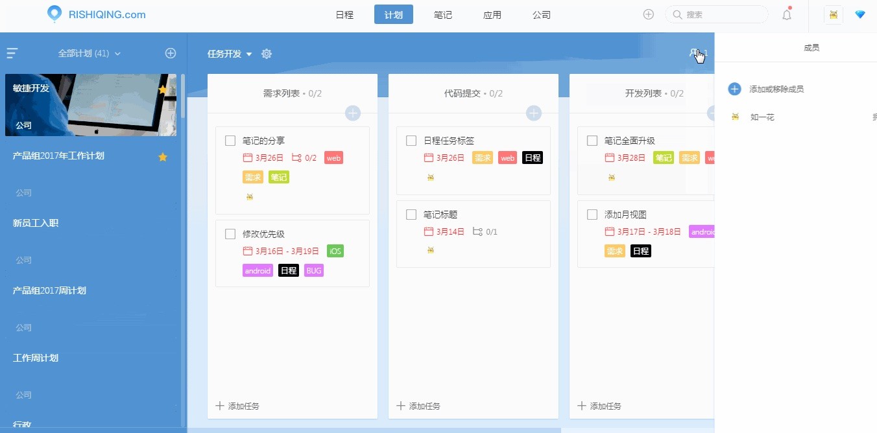Click the plus circle icon near search
877x433 pixels.
[649, 14]
